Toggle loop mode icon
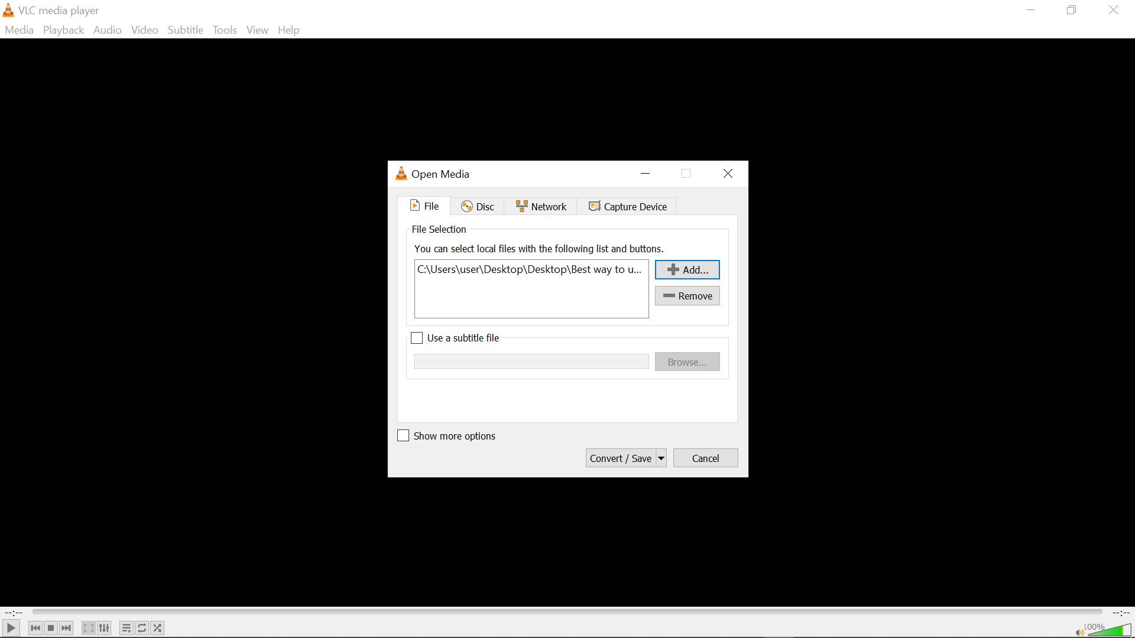 click(x=142, y=628)
